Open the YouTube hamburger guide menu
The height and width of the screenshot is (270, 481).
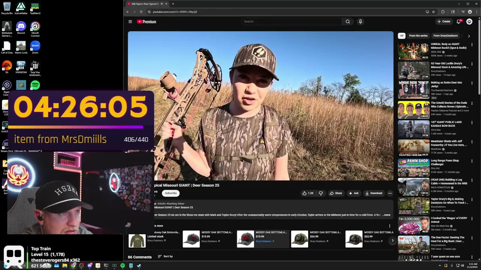pyautogui.click(x=130, y=22)
